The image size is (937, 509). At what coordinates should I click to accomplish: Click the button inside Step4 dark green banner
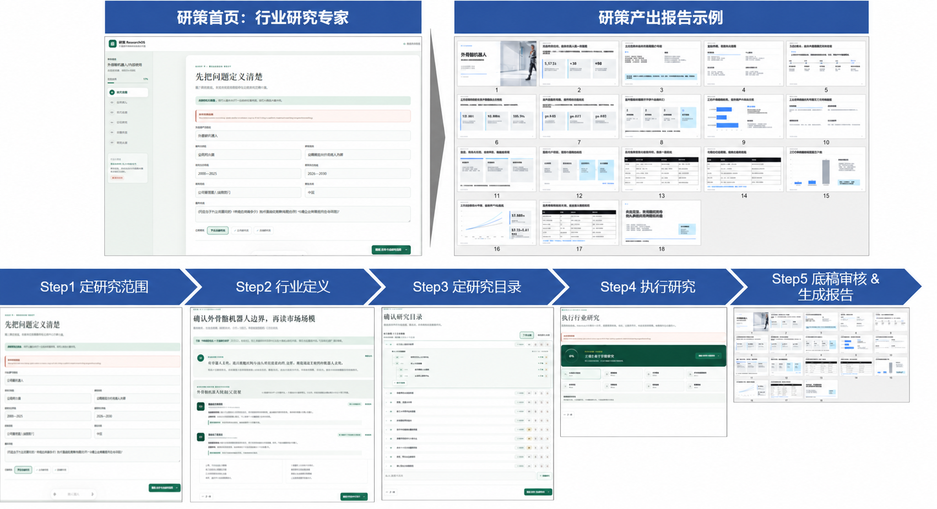(x=708, y=356)
